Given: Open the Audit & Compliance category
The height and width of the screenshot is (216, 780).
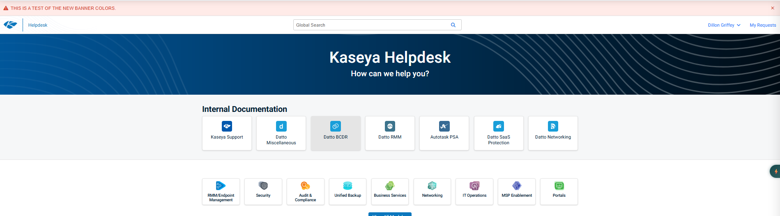Looking at the screenshot, I should coord(306,191).
